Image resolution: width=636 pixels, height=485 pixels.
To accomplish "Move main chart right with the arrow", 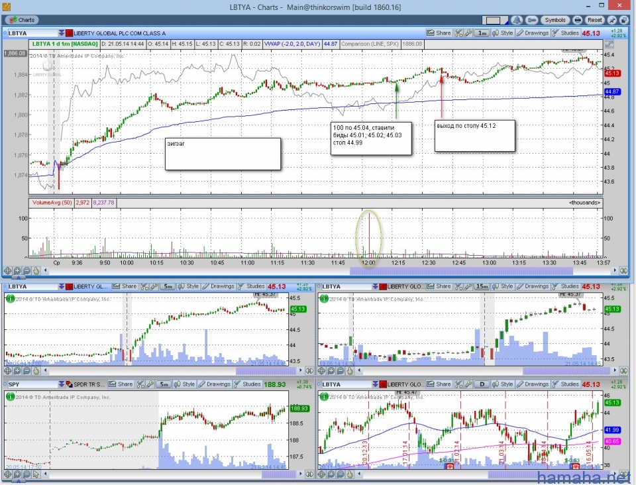I will [x=615, y=270].
